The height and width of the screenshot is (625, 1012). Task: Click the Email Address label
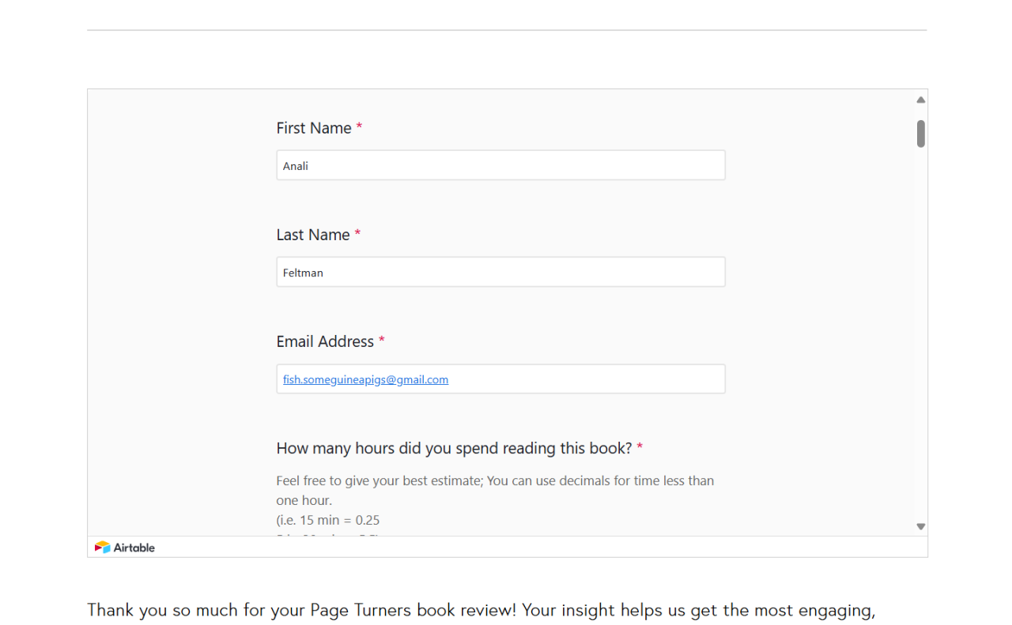pos(325,341)
